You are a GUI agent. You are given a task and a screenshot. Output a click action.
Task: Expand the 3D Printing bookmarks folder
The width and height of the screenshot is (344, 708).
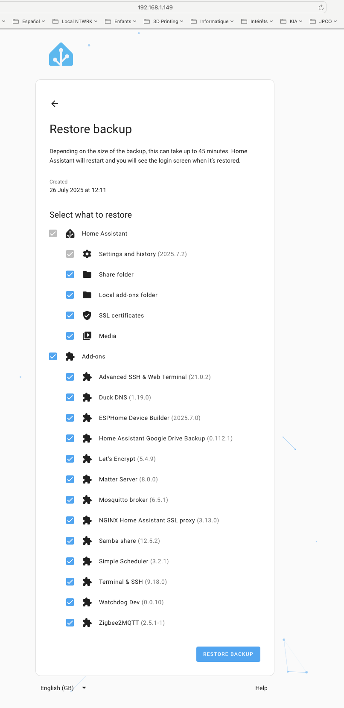tap(163, 21)
